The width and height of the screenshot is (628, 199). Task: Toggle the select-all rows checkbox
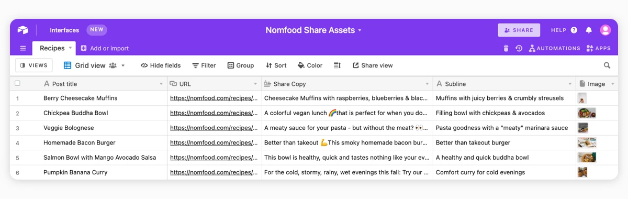point(17,83)
